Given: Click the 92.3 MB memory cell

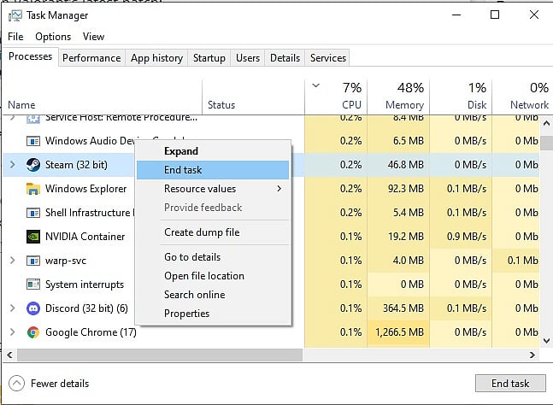Looking at the screenshot, I should click(x=398, y=189).
